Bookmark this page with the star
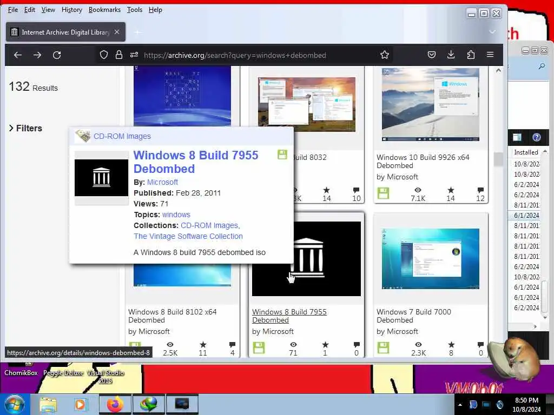The width and height of the screenshot is (554, 415). [x=385, y=55]
